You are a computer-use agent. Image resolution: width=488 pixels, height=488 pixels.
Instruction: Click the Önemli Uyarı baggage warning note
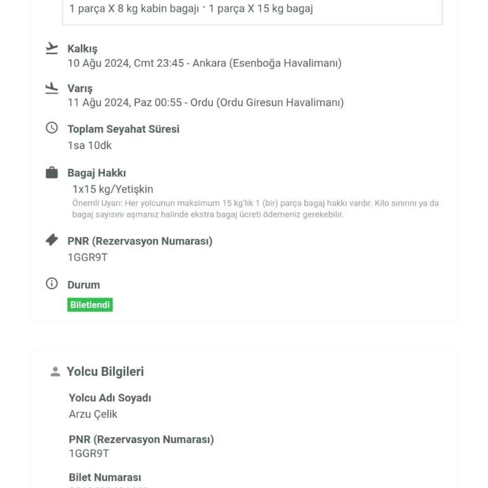click(255, 209)
